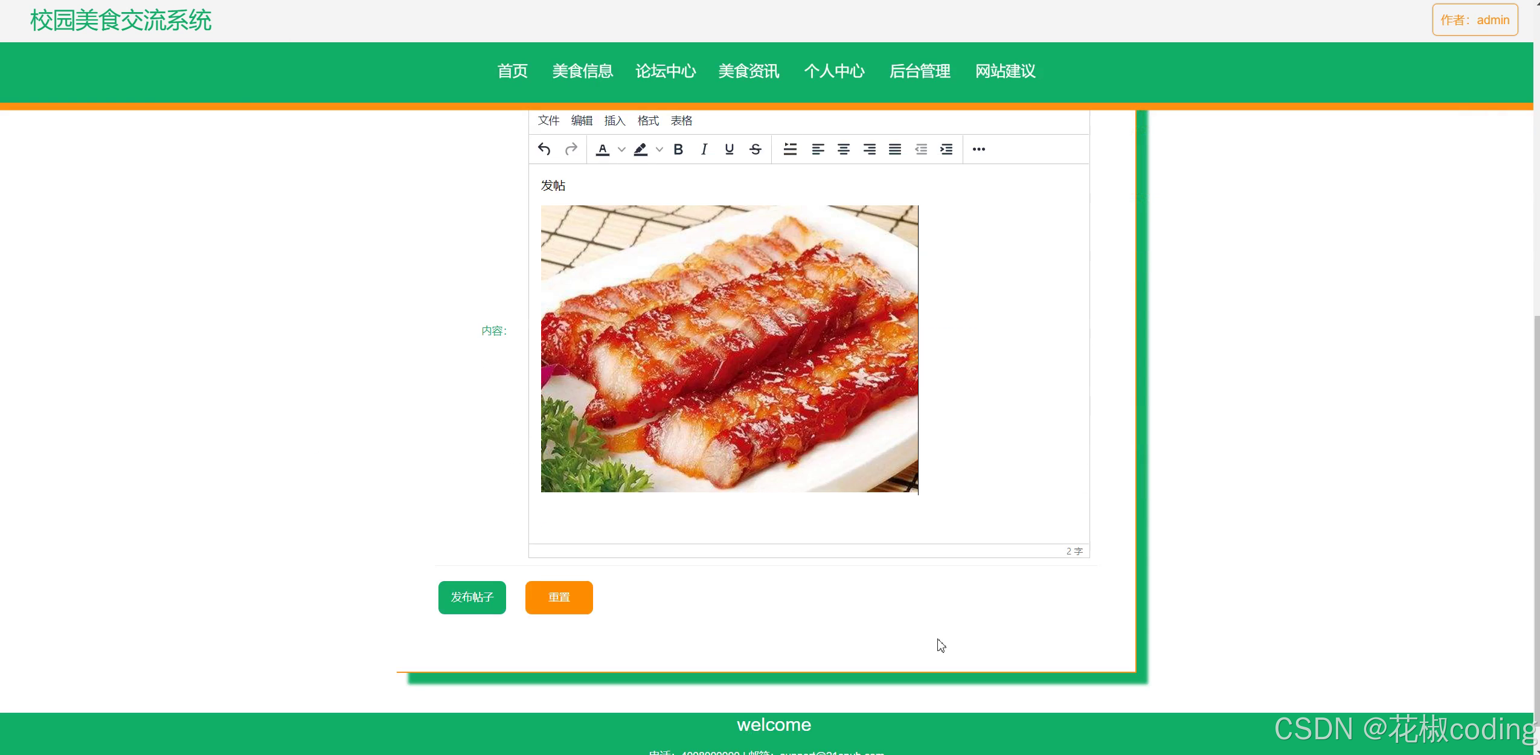Select the barbecue pork image in the editor
Image resolution: width=1540 pixels, height=755 pixels.
[x=729, y=349]
